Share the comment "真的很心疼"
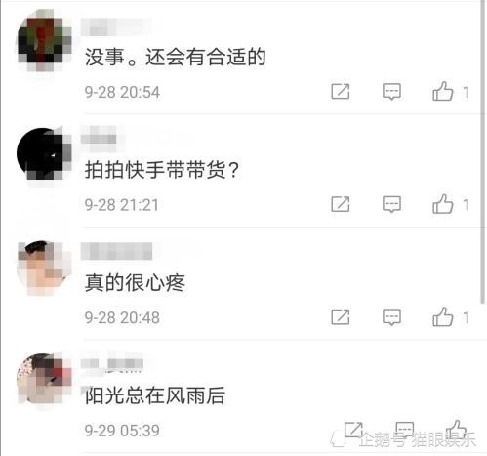487x456 pixels. (341, 317)
